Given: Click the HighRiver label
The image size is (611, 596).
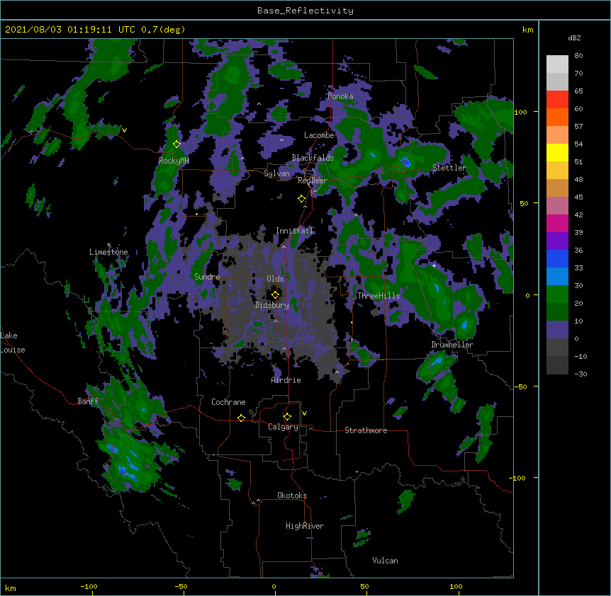Looking at the screenshot, I should click(x=305, y=526).
